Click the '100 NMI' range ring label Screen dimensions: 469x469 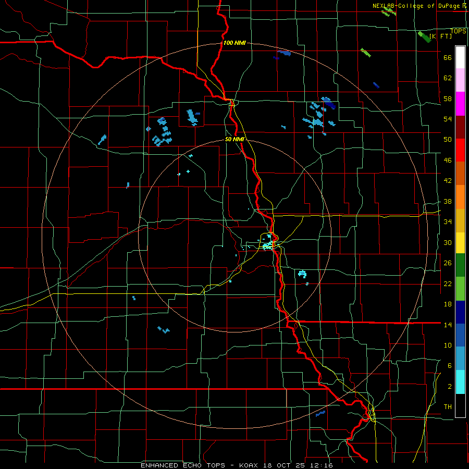(x=234, y=43)
